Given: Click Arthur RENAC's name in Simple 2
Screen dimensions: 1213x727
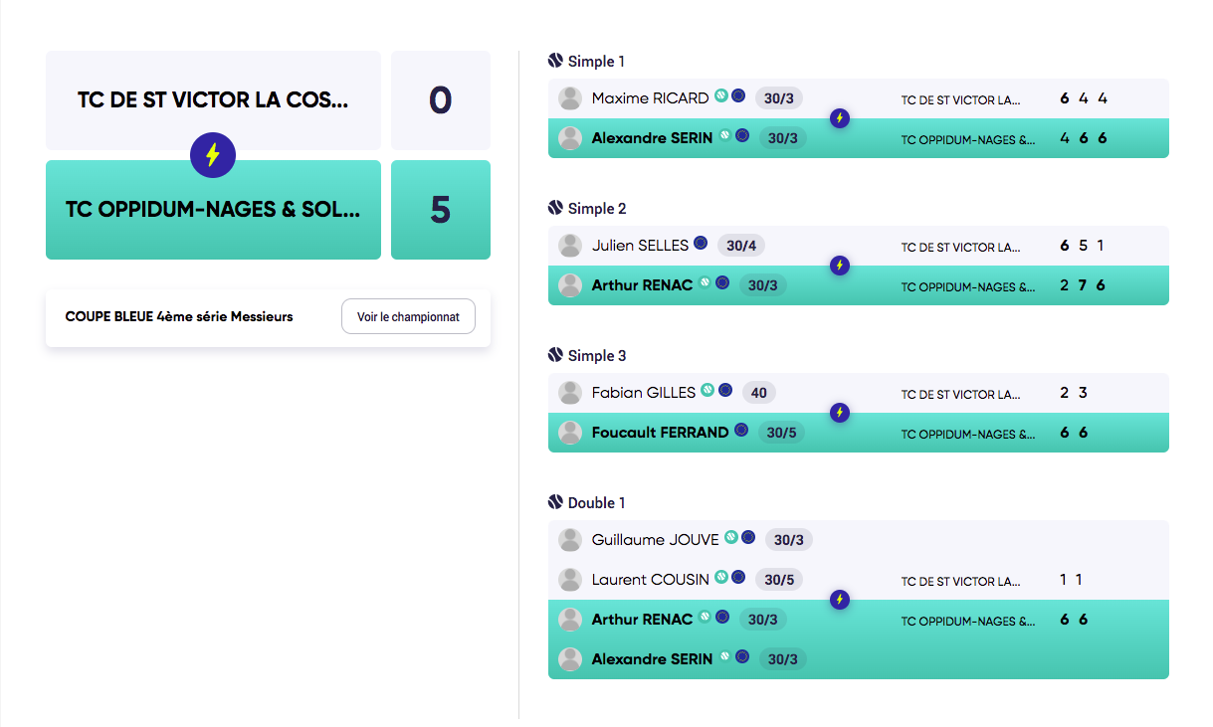Looking at the screenshot, I should [x=642, y=285].
